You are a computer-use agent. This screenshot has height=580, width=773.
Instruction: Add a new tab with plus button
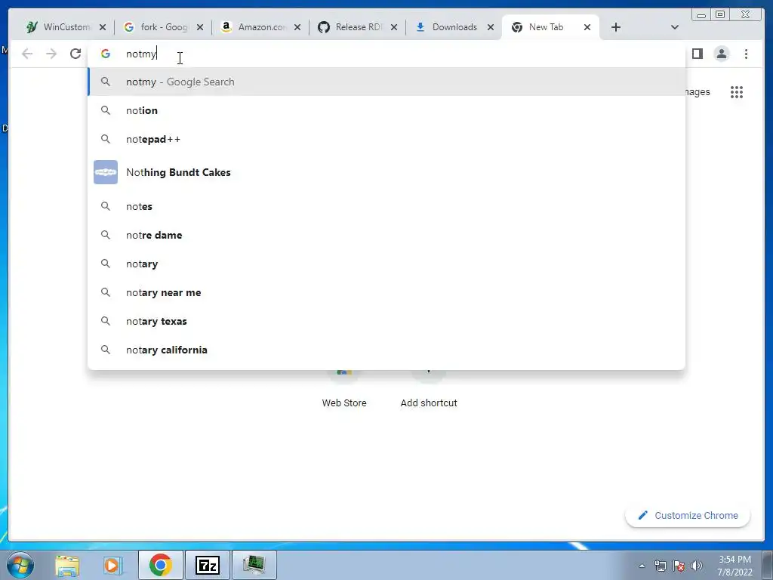[x=616, y=27]
